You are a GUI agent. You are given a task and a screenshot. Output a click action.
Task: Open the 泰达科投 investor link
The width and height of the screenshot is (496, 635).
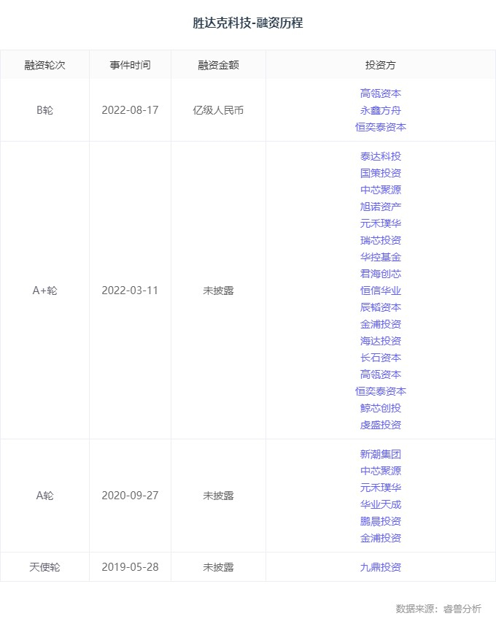(380, 156)
